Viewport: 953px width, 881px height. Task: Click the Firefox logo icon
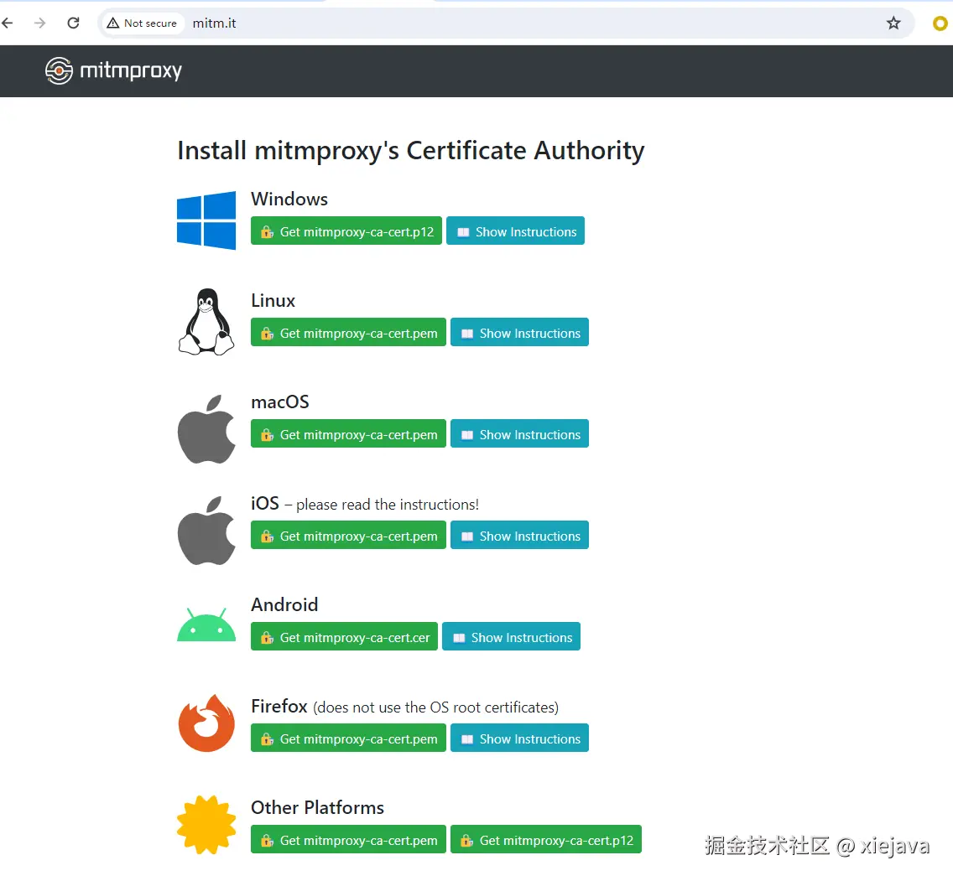click(x=206, y=723)
